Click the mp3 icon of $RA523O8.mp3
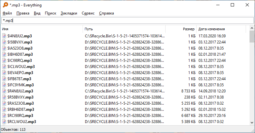The width and height of the screenshot is (255, 133). [4, 103]
